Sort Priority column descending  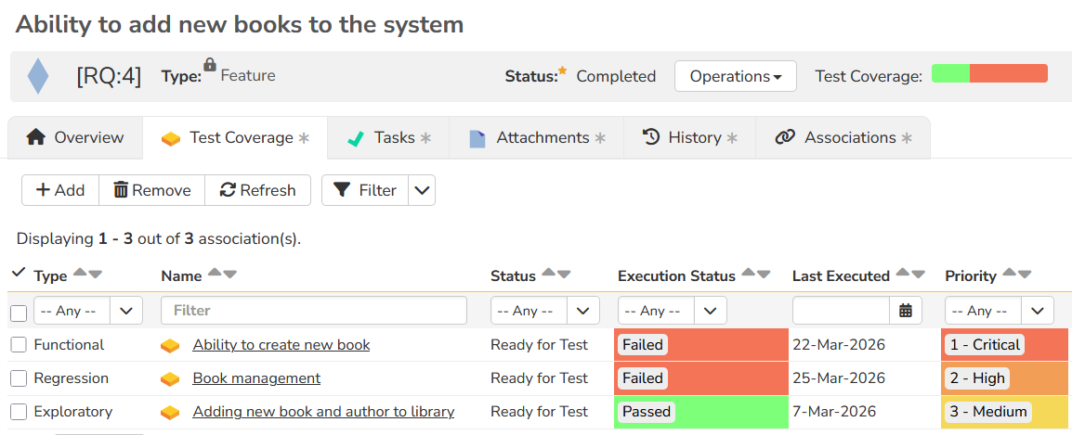[1024, 275]
